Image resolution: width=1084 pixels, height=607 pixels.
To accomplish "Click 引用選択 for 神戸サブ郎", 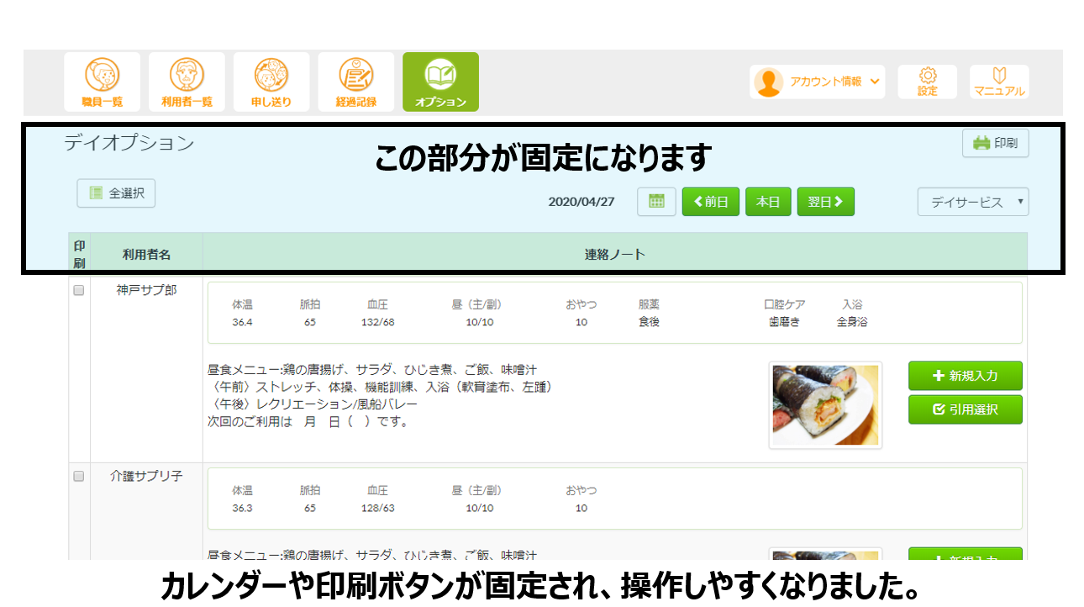I will pyautogui.click(x=965, y=409).
